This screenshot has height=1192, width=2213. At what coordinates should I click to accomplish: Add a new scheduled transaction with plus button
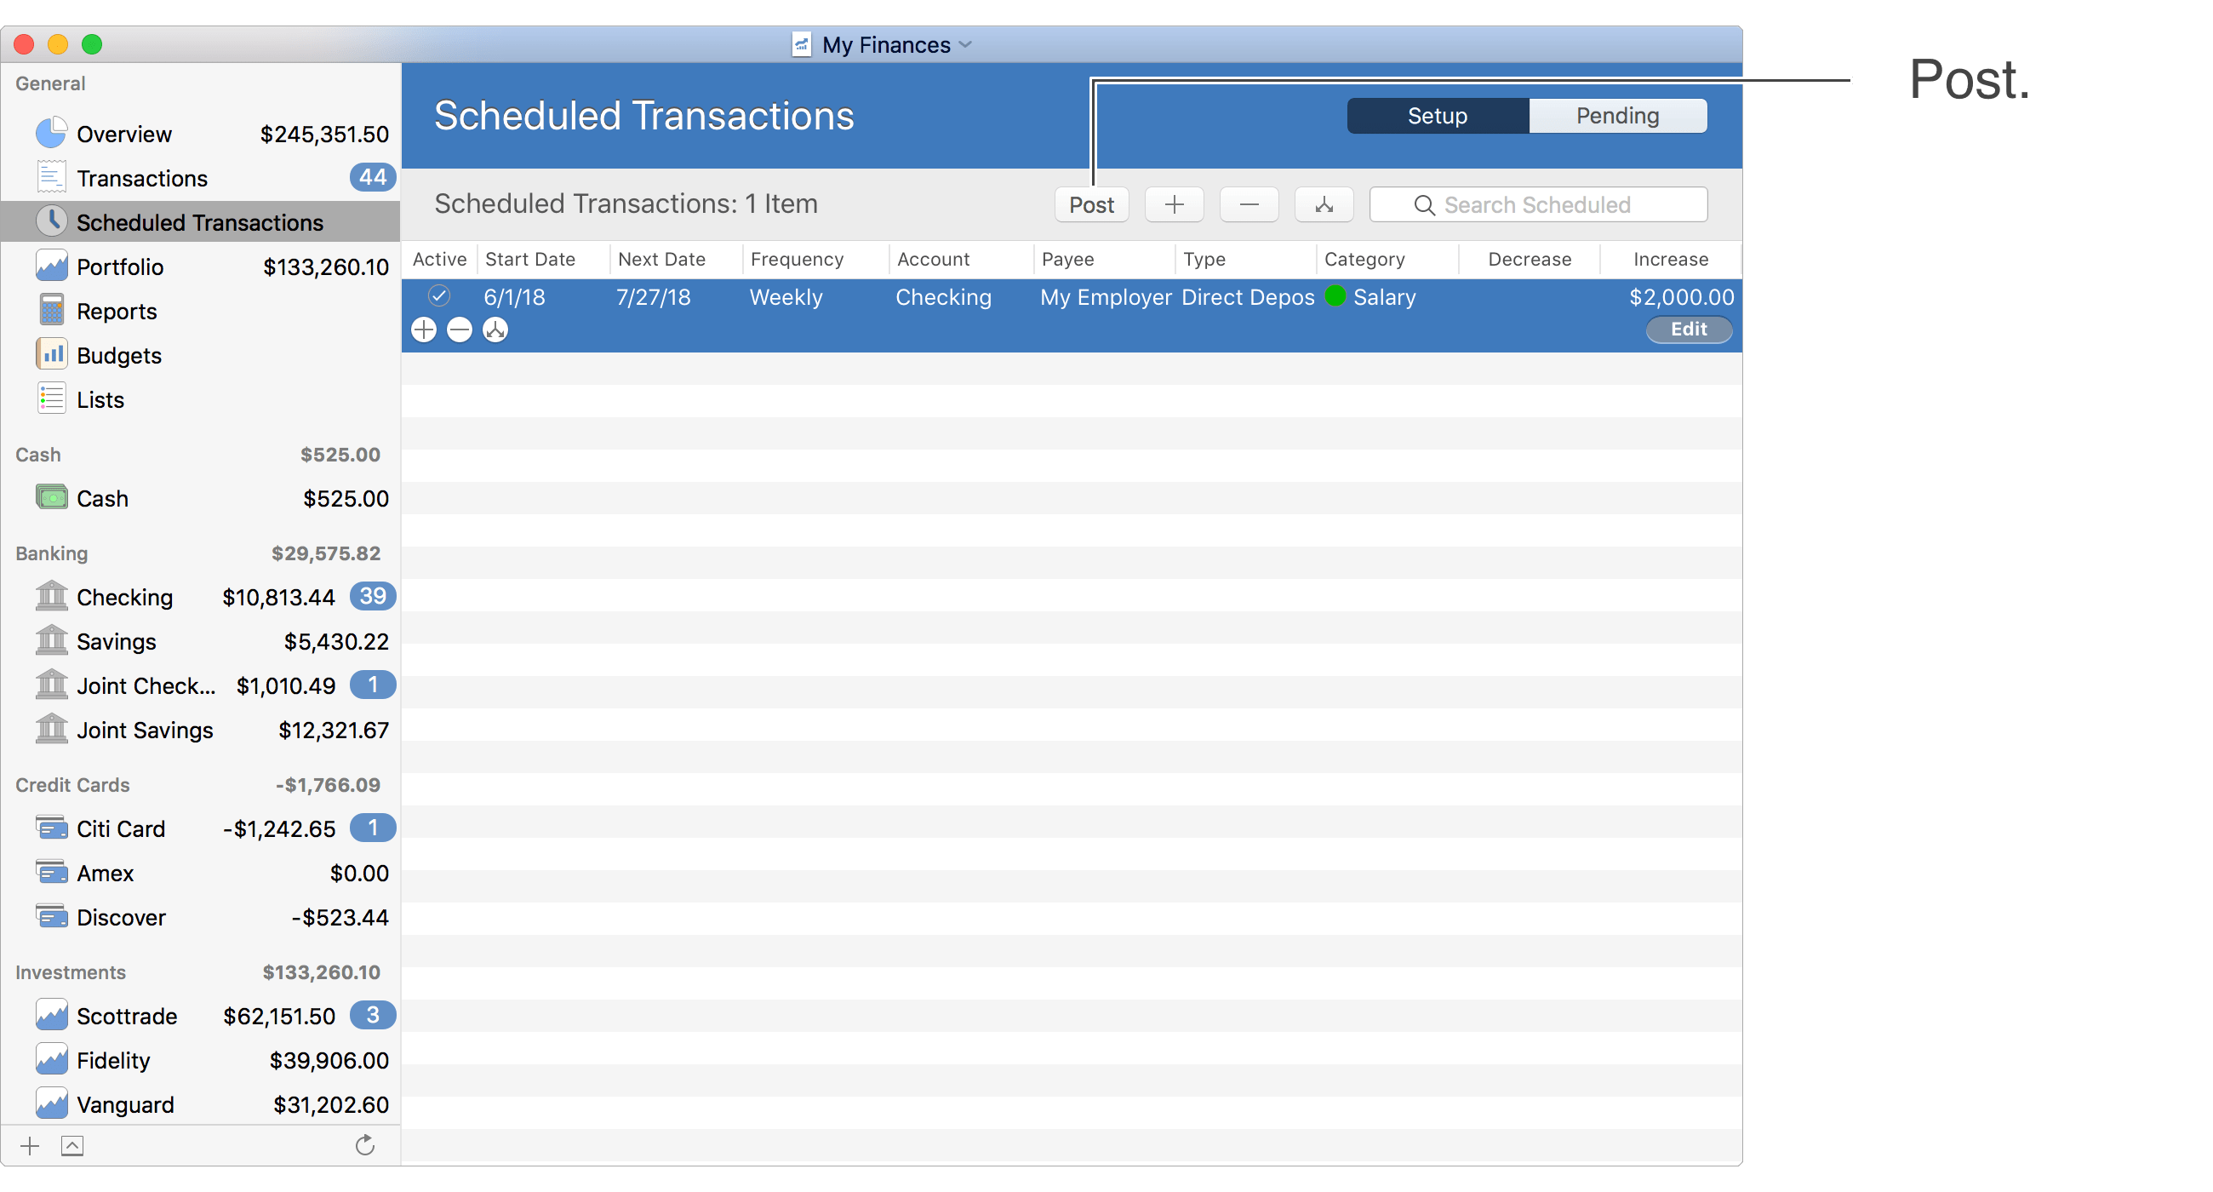point(1175,204)
